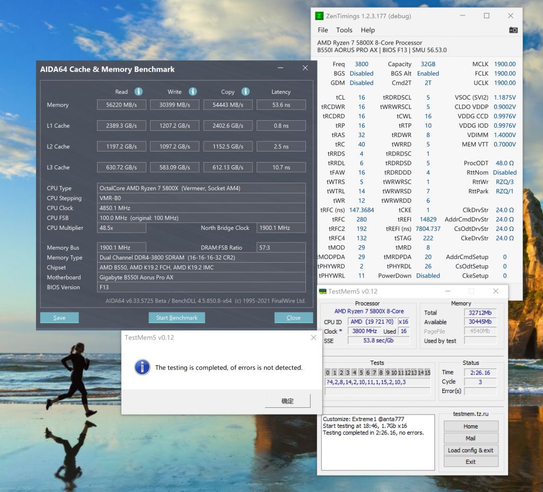543x492 pixels.
Task: Click test number 0 indicator cell
Action: [x=328, y=373]
